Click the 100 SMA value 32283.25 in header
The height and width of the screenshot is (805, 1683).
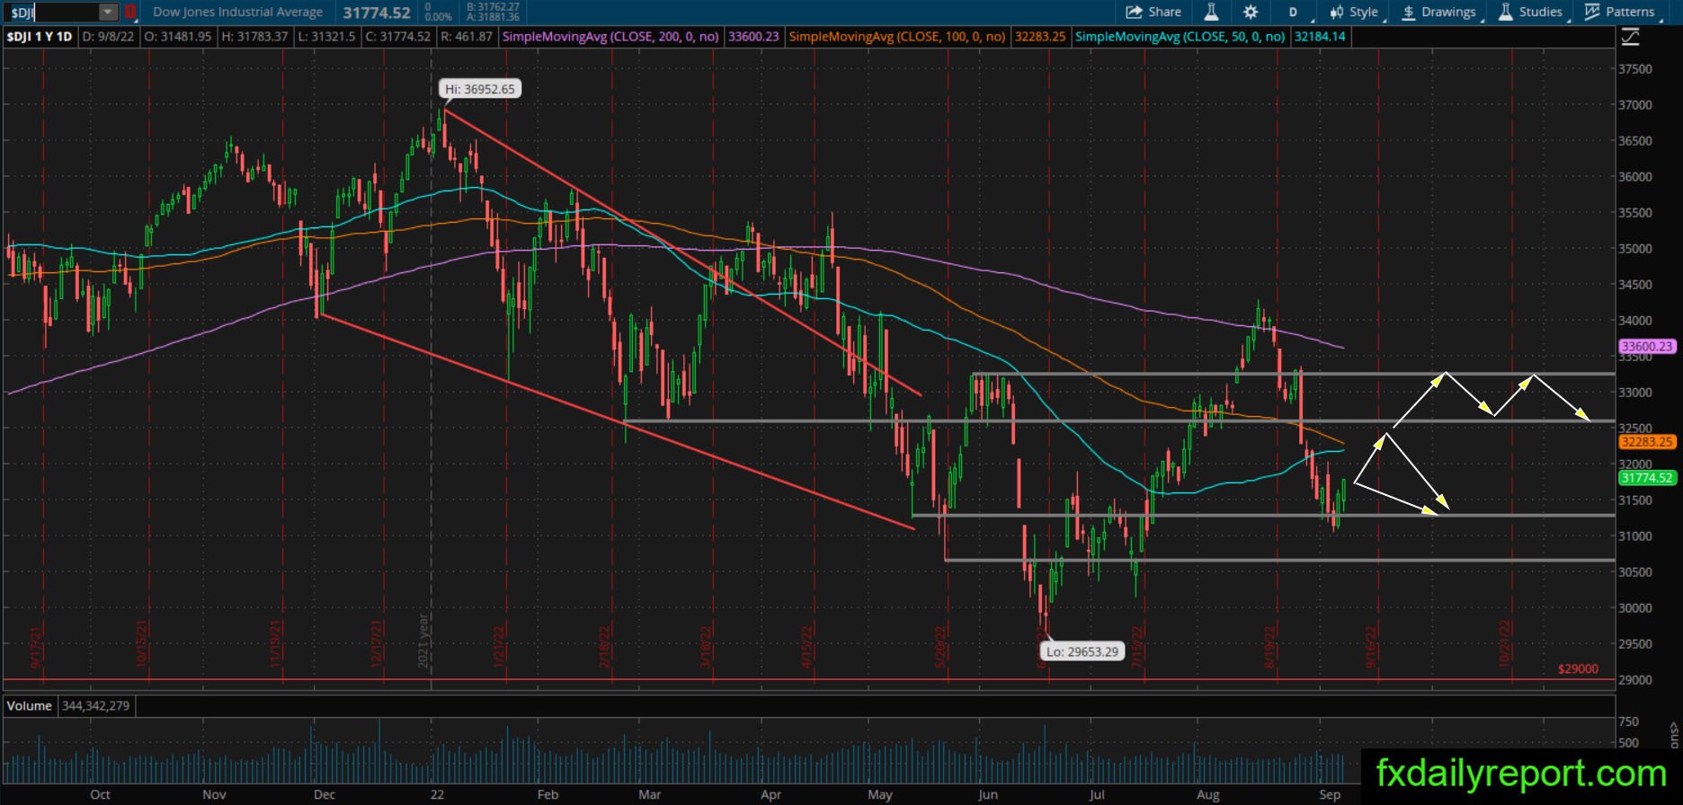(1039, 37)
